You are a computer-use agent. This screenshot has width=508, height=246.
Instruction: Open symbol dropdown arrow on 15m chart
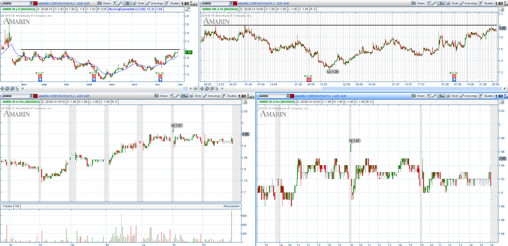coord(31,96)
